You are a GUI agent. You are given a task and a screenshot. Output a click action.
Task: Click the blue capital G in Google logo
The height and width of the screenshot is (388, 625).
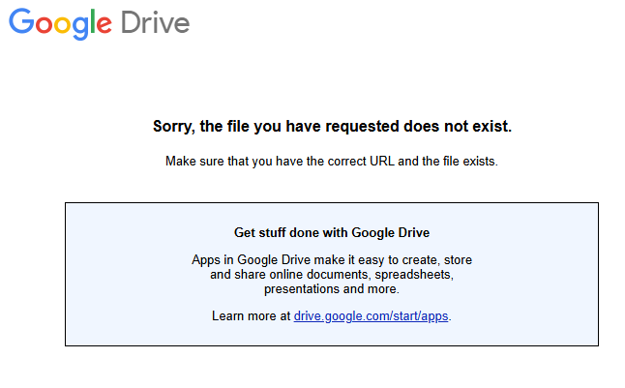(21, 22)
